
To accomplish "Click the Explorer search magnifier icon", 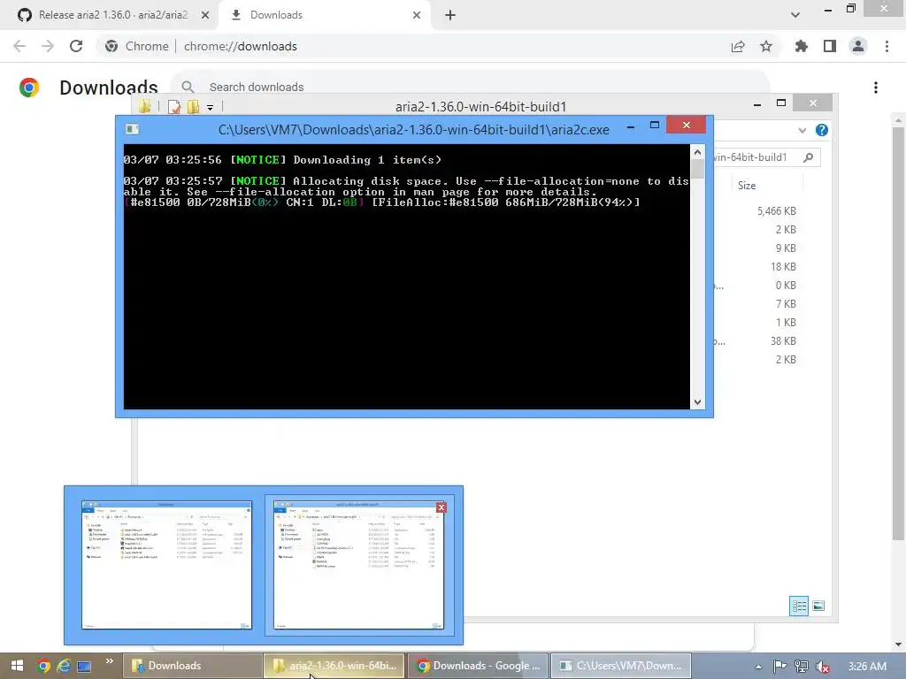I will 809,157.
